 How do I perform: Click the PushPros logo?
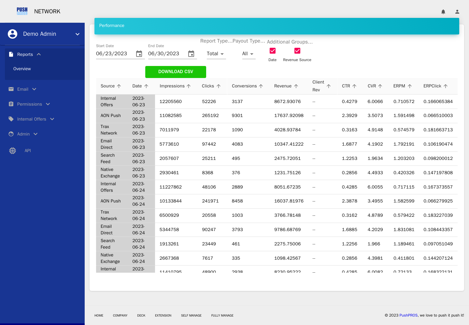click(22, 11)
